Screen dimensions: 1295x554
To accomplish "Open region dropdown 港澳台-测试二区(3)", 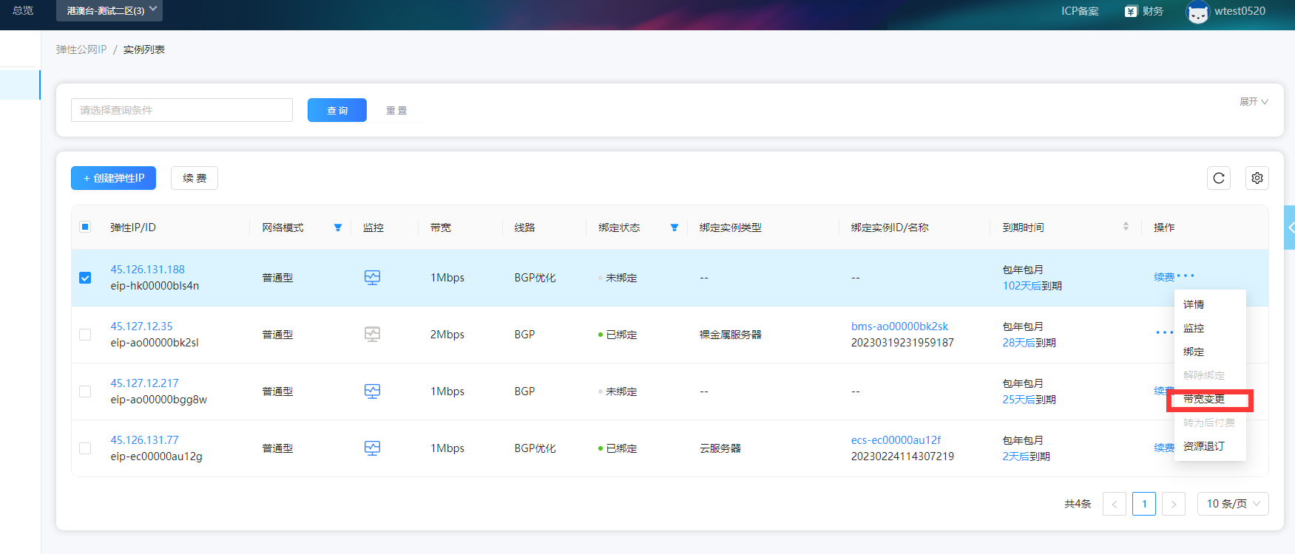I will [x=109, y=10].
